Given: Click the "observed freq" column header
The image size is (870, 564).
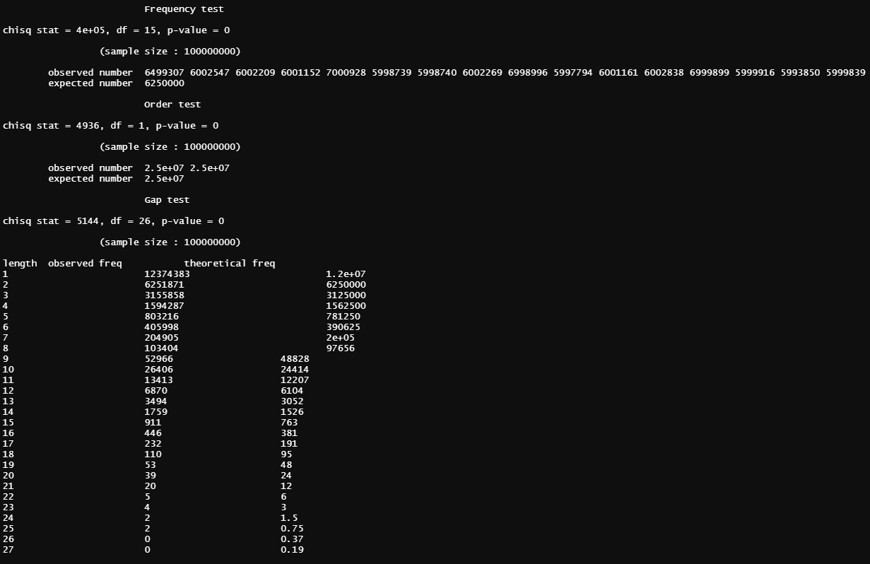Looking at the screenshot, I should pyautogui.click(x=85, y=264).
